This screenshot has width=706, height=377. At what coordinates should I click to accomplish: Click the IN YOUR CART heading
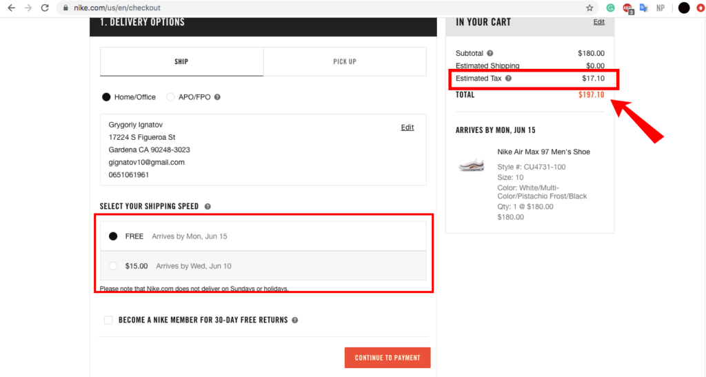(483, 22)
